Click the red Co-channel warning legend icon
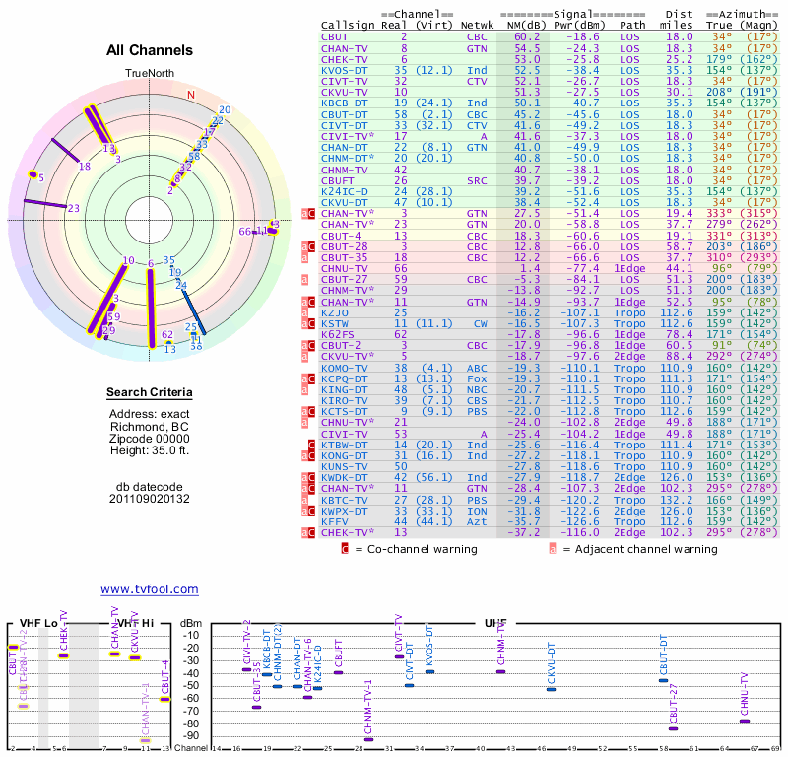The height and width of the screenshot is (757, 788). 345,549
